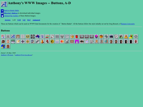
Task: Open the Back to Image Index link
Action: [x=11, y=11]
